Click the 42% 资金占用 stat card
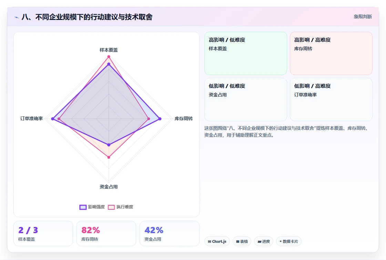 point(169,233)
